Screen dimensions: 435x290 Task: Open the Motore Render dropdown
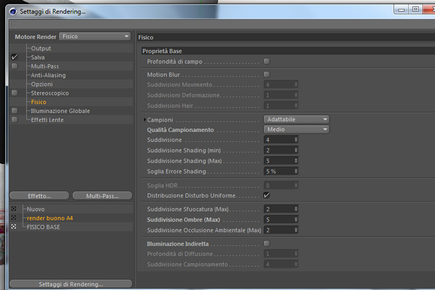[95, 36]
